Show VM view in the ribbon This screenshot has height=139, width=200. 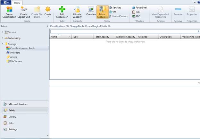(x=113, y=12)
